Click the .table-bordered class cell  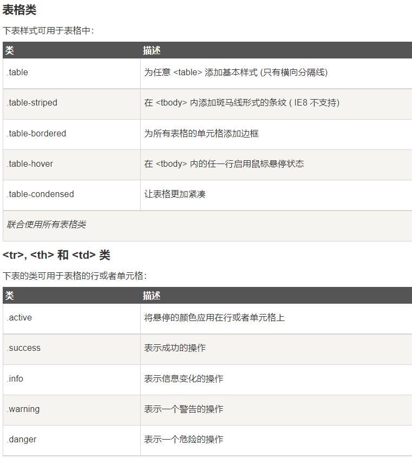point(36,133)
